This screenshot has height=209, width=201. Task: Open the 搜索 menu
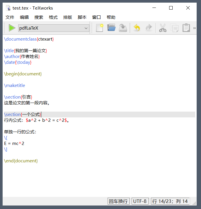point(39,17)
